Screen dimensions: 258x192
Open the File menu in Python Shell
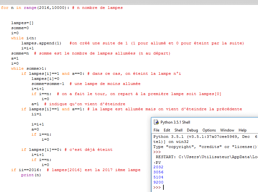pyautogui.click(x=156, y=130)
